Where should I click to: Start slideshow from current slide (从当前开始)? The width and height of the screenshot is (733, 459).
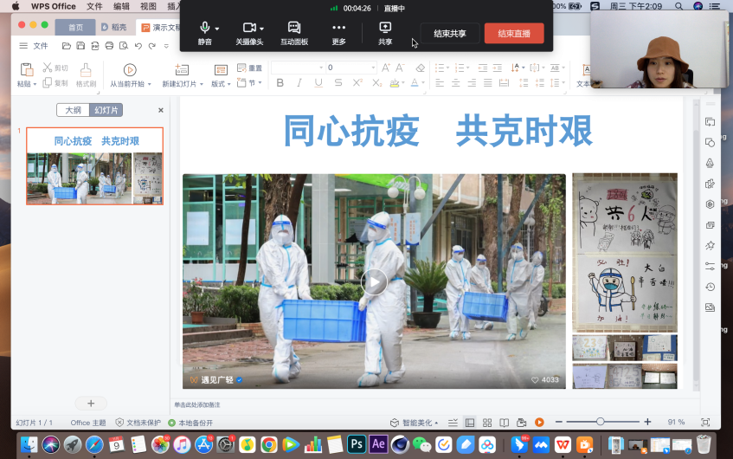point(130,70)
